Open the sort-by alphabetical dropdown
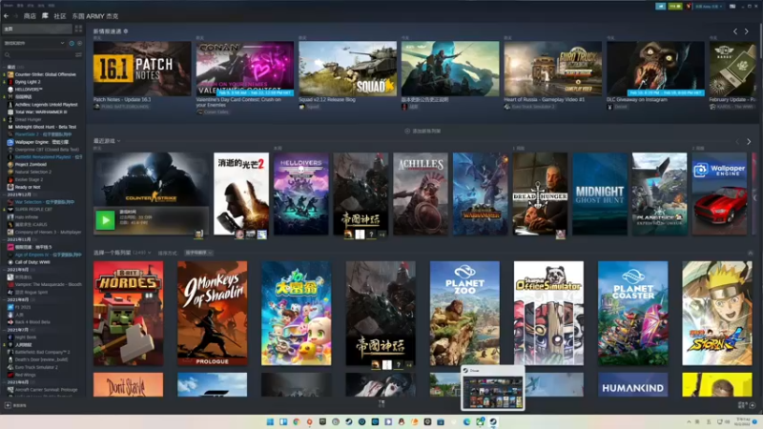The height and width of the screenshot is (429, 763). 198,253
